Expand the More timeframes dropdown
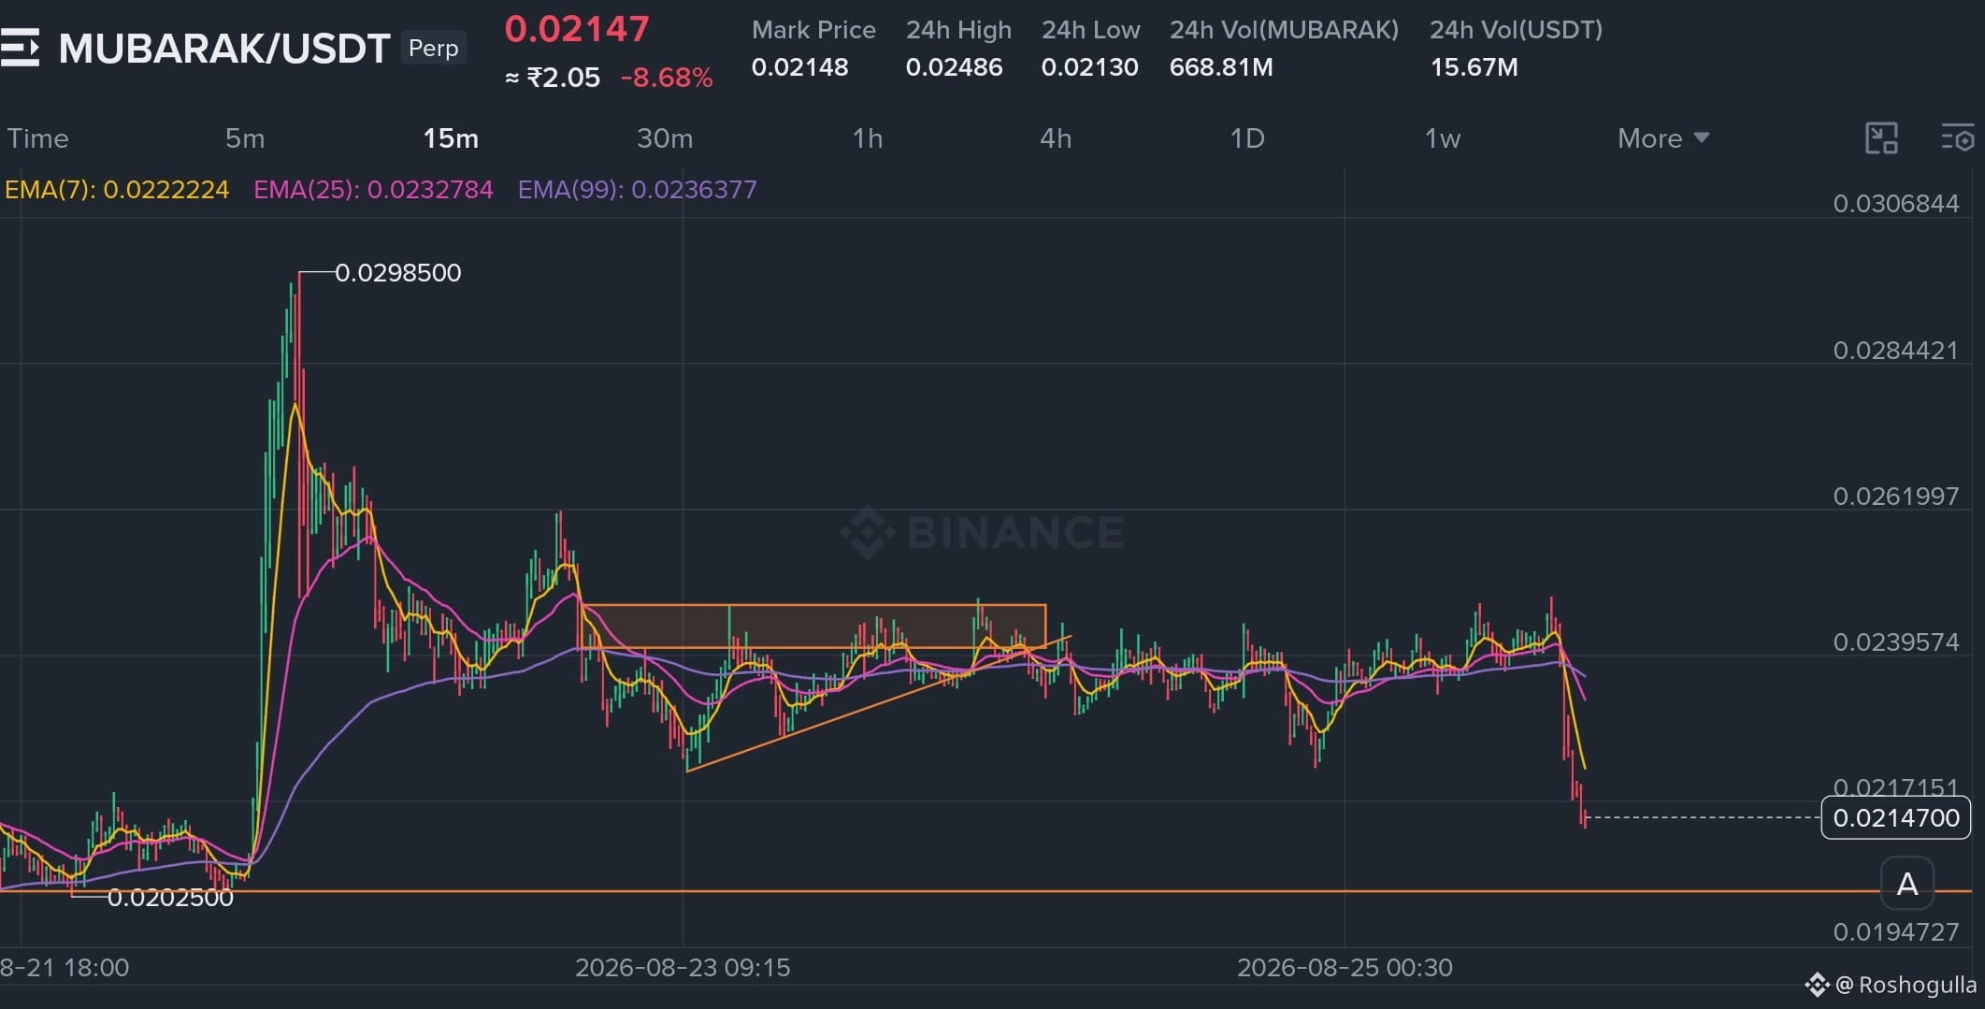Image resolution: width=1985 pixels, height=1009 pixels. coord(1663,138)
